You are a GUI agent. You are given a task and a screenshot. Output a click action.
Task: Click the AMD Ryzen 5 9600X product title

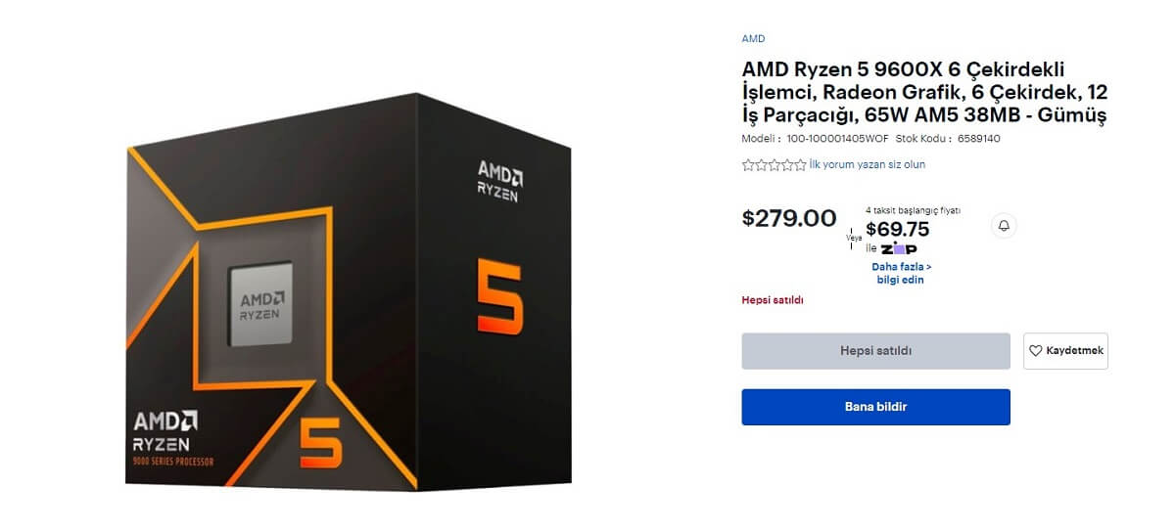923,93
